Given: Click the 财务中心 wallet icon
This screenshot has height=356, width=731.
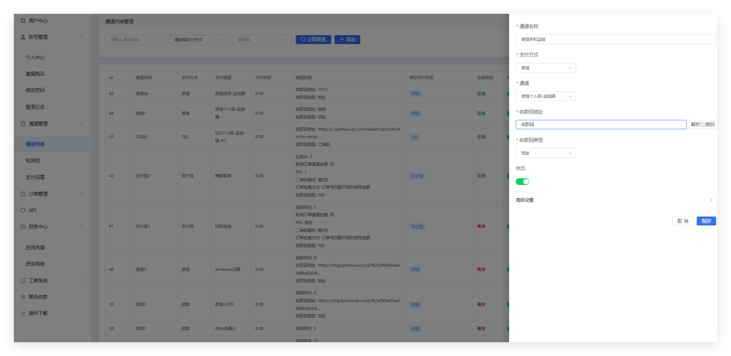Looking at the screenshot, I should (23, 227).
